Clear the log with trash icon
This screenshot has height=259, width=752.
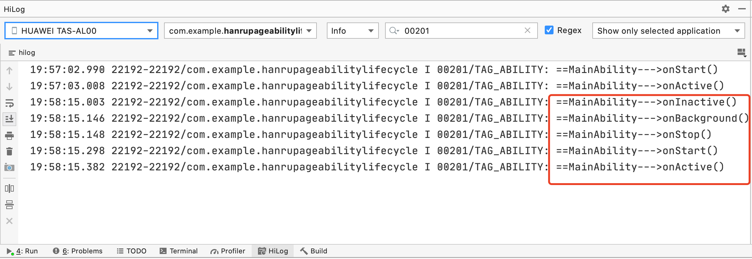click(9, 151)
